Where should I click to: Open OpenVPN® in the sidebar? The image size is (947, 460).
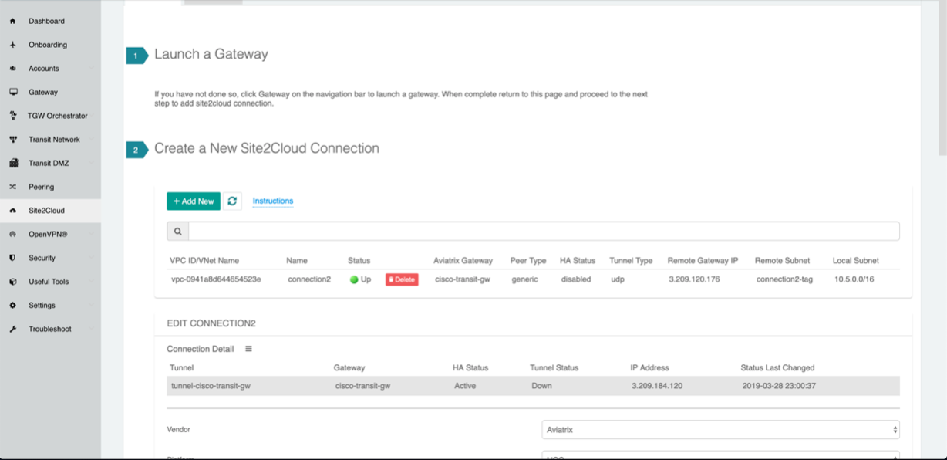(x=48, y=234)
